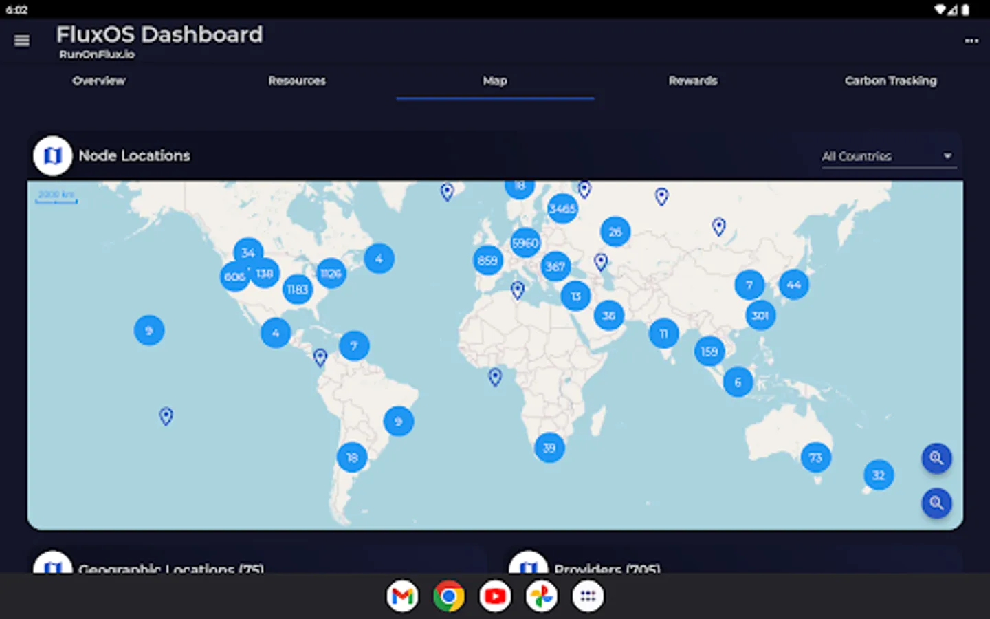Viewport: 990px width, 619px height.
Task: Select the map pin north of Mongolia
Action: (719, 226)
